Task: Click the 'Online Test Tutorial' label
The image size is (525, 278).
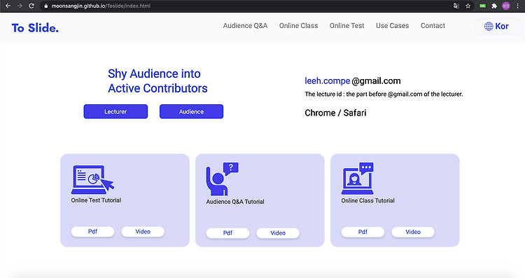Action: (x=96, y=200)
